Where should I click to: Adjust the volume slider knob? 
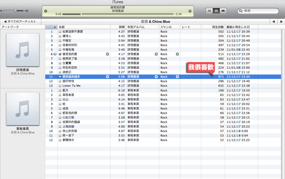(16, 11)
